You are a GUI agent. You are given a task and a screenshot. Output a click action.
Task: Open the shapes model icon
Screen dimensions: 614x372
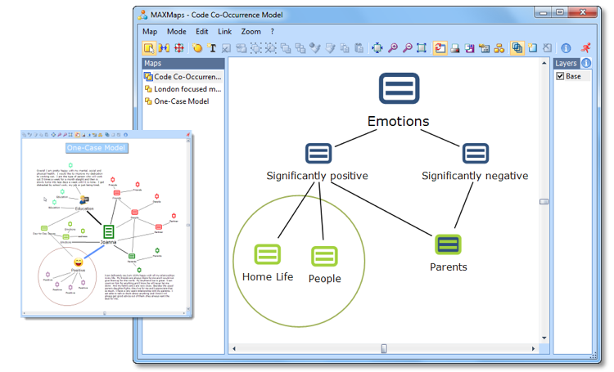pos(499,48)
